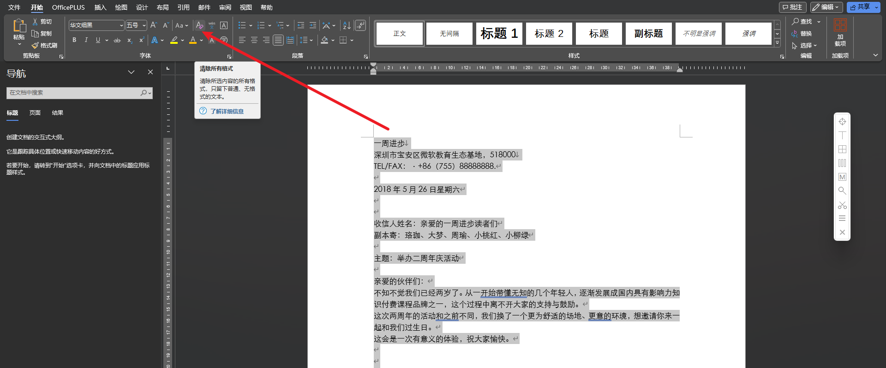Toggle Italic formatting
Image resolution: width=886 pixels, height=368 pixels.
coord(86,40)
